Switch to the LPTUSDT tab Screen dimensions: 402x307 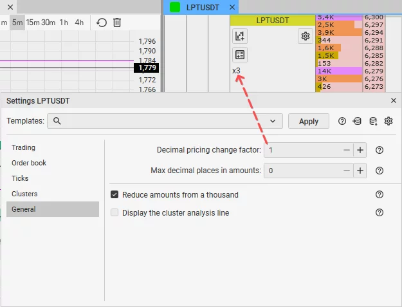[203, 8]
